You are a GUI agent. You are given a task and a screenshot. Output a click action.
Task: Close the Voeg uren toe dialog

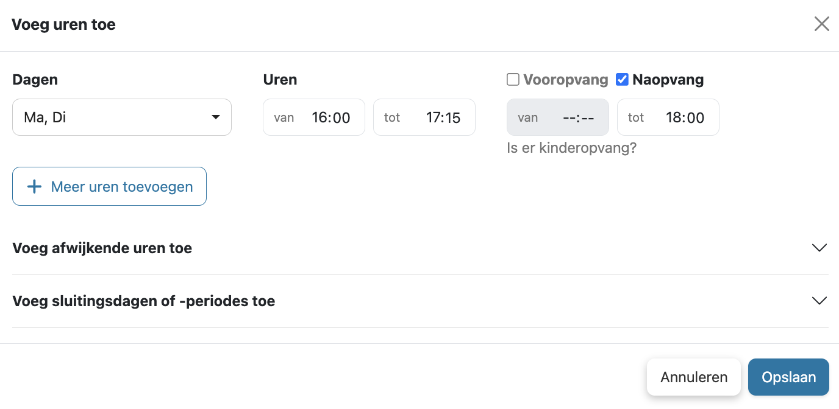[x=822, y=24]
